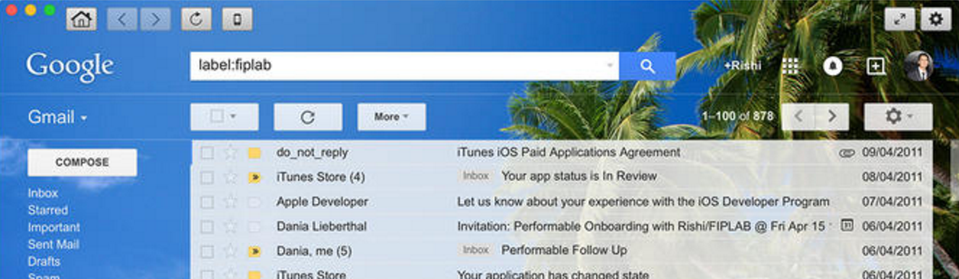Click the 07/04/2011 date
The image size is (959, 279).
(x=892, y=202)
